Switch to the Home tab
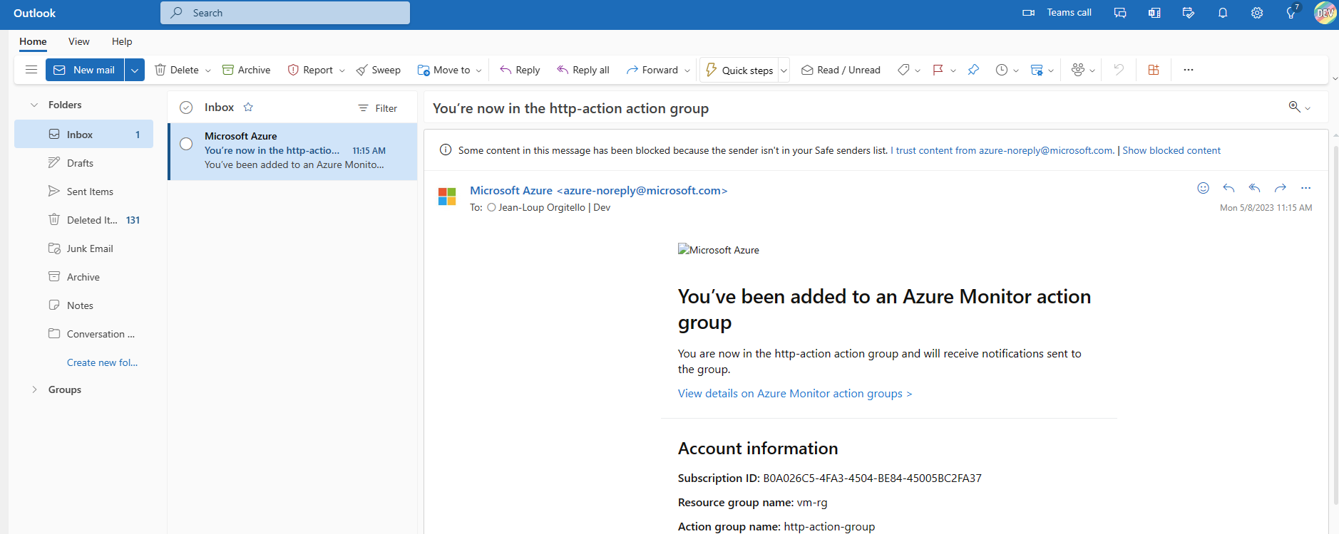The width and height of the screenshot is (1339, 534). tap(33, 41)
